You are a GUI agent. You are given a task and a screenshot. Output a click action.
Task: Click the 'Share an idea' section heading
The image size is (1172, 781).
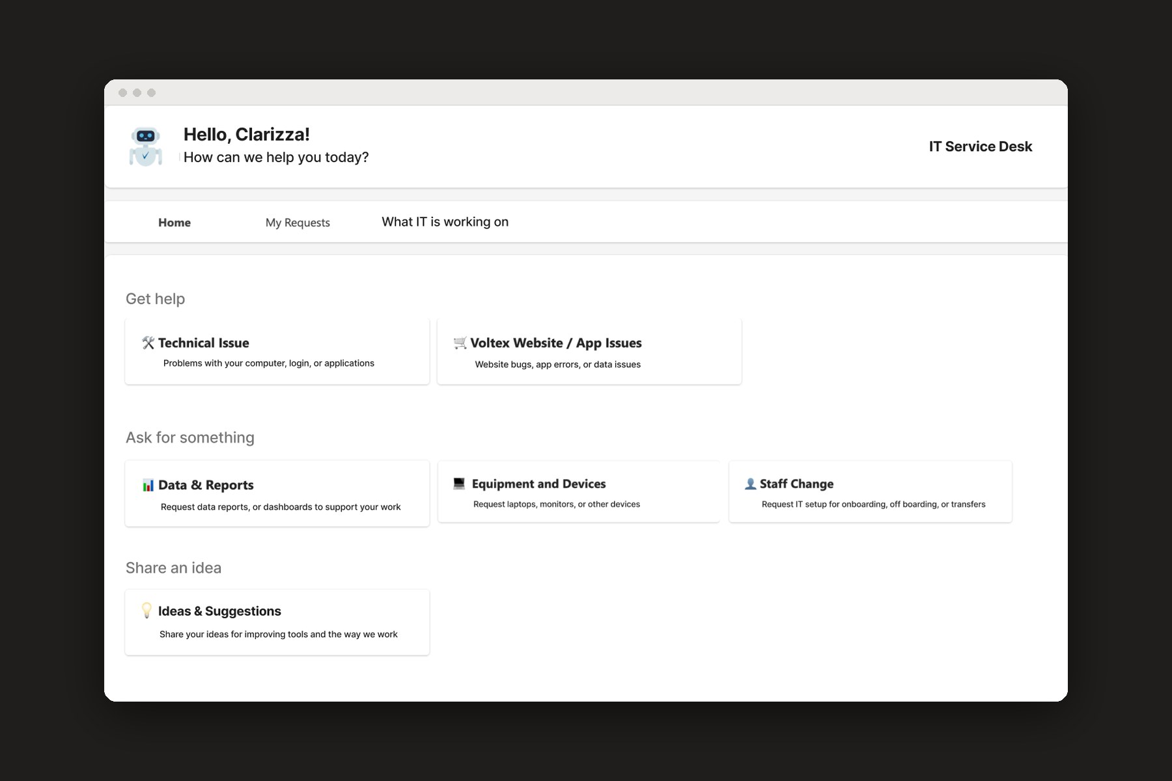[174, 568]
